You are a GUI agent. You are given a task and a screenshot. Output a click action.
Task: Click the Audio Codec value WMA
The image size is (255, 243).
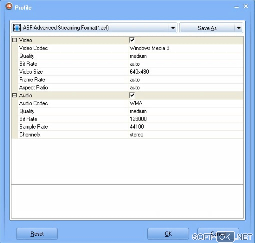click(x=136, y=103)
